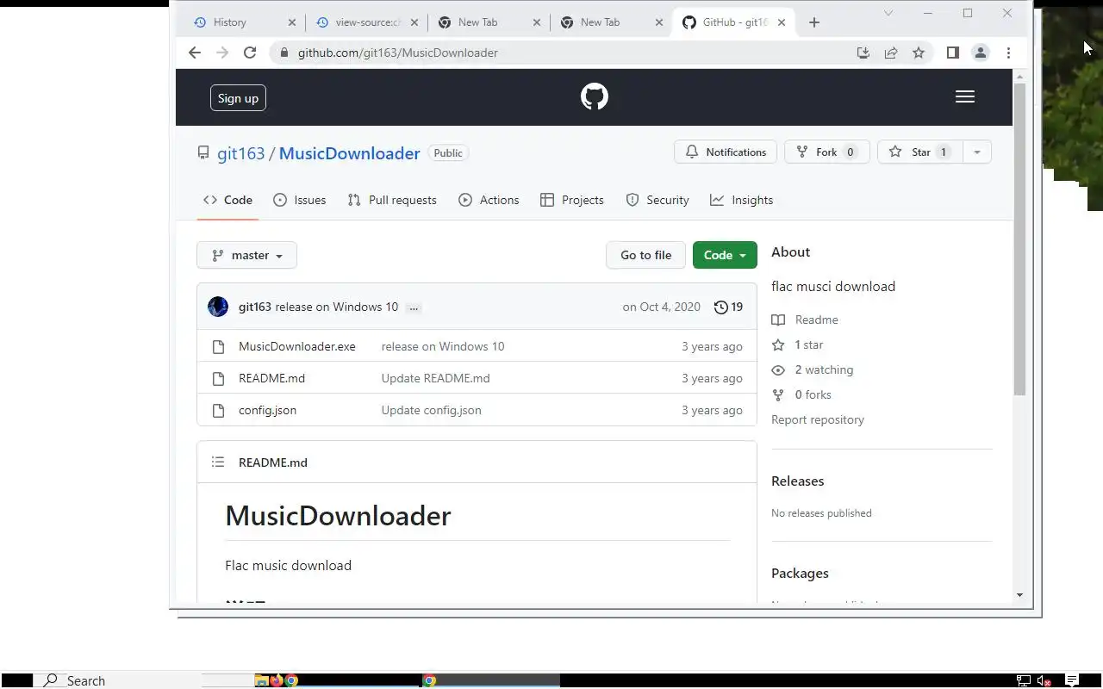Click the 0 forks link in About

[x=801, y=394]
